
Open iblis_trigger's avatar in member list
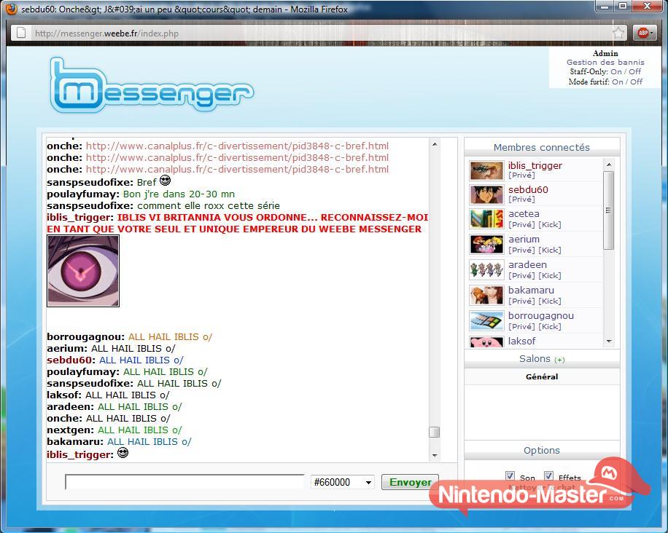pos(486,170)
